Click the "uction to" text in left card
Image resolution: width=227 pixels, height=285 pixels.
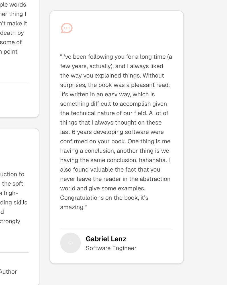pos(12,174)
